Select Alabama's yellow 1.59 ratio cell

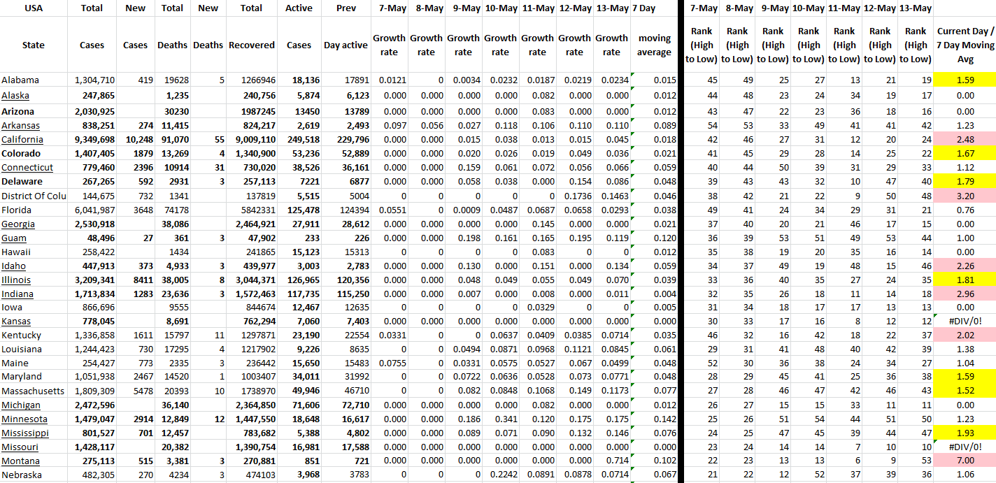965,80
